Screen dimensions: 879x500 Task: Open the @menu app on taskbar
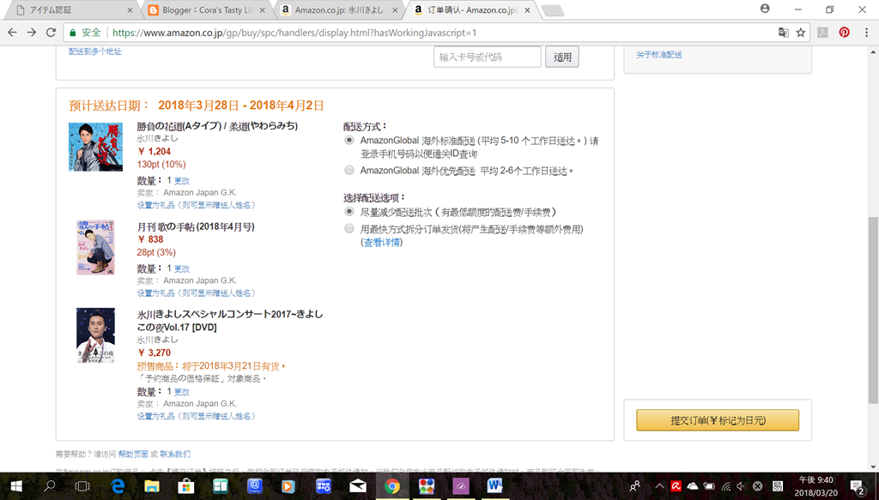tap(254, 486)
